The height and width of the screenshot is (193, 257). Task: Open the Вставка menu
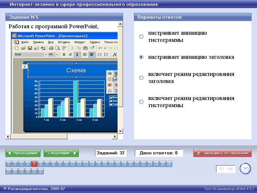point(64,42)
